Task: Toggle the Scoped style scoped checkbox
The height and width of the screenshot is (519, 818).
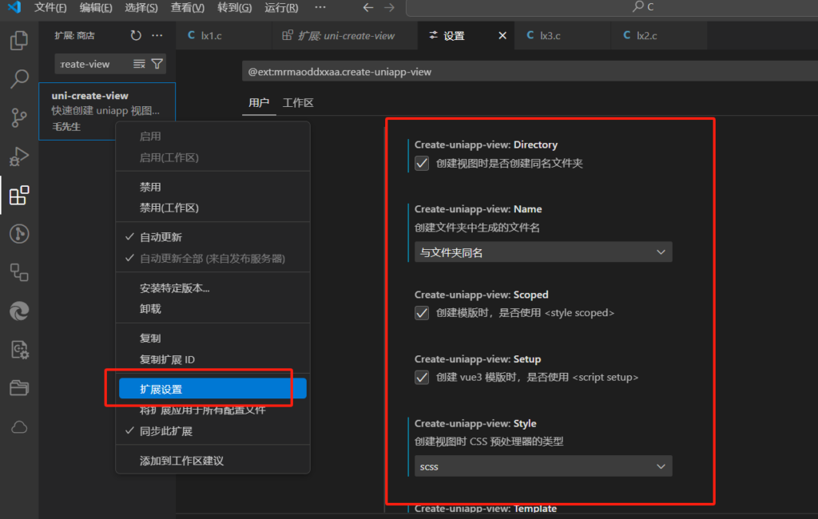Action: click(422, 313)
